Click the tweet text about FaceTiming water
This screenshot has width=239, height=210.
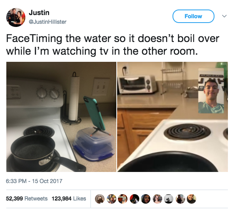coord(113,44)
